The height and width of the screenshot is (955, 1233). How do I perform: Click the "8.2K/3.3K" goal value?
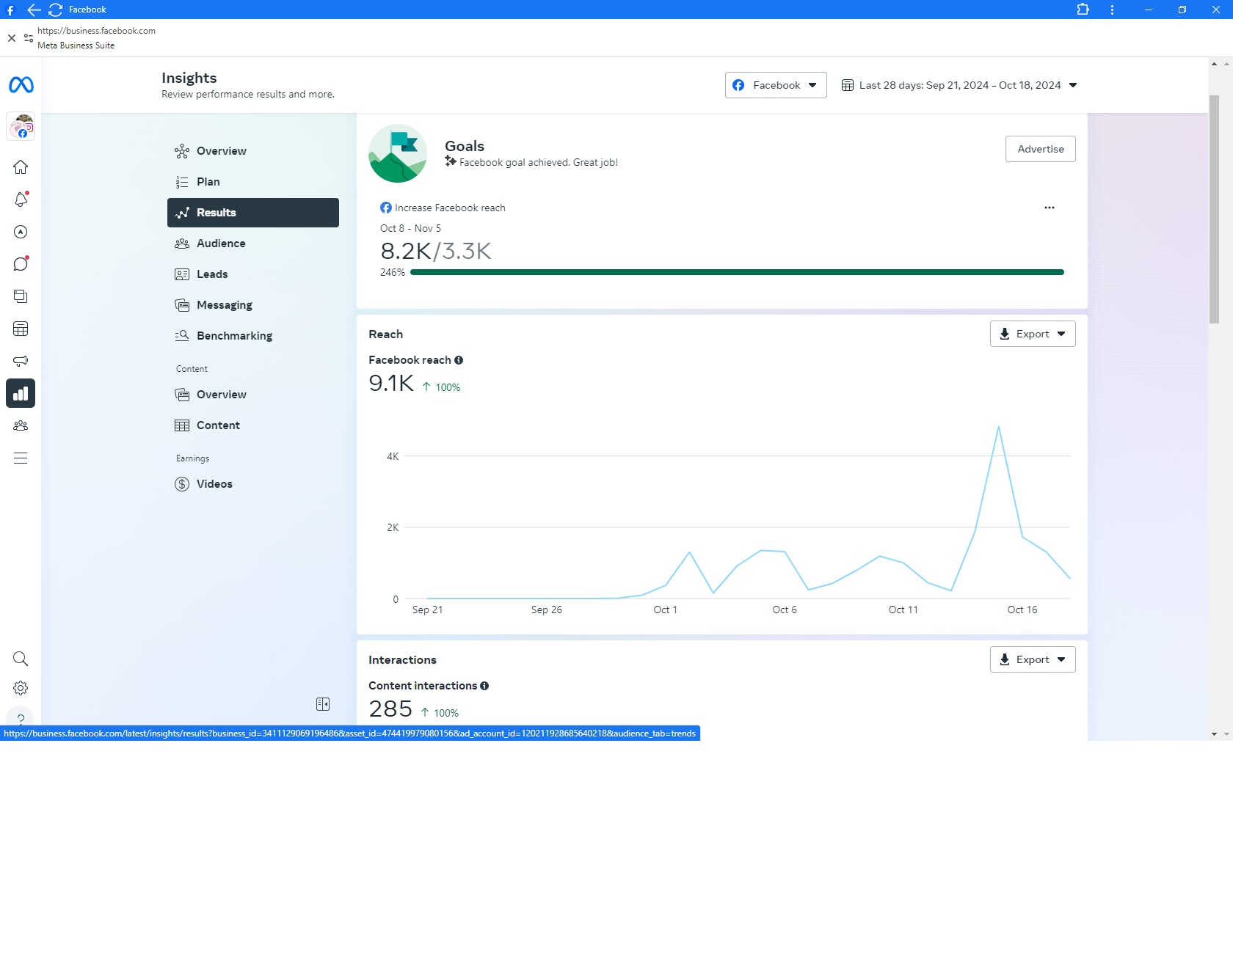pos(436,251)
